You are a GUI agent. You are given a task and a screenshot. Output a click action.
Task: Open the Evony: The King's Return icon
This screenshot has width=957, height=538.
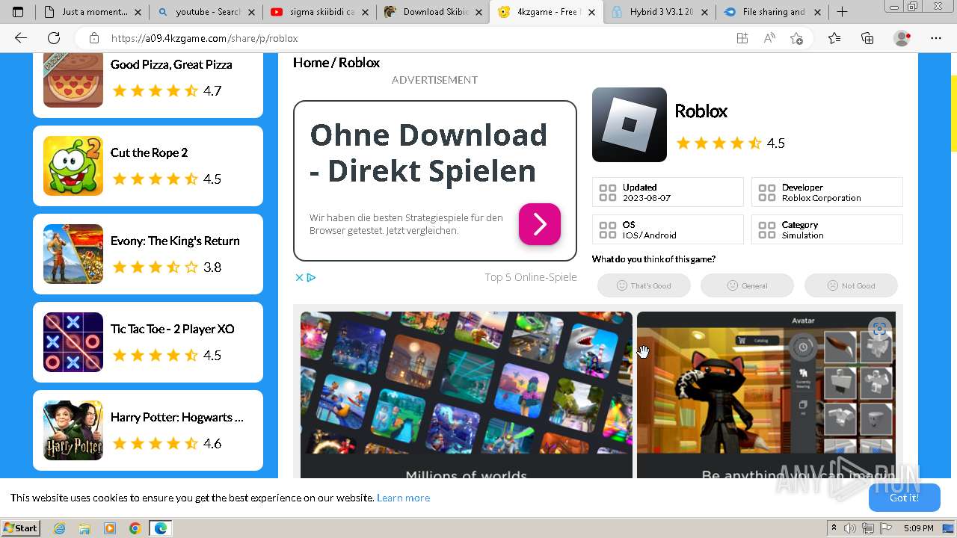coord(73,254)
